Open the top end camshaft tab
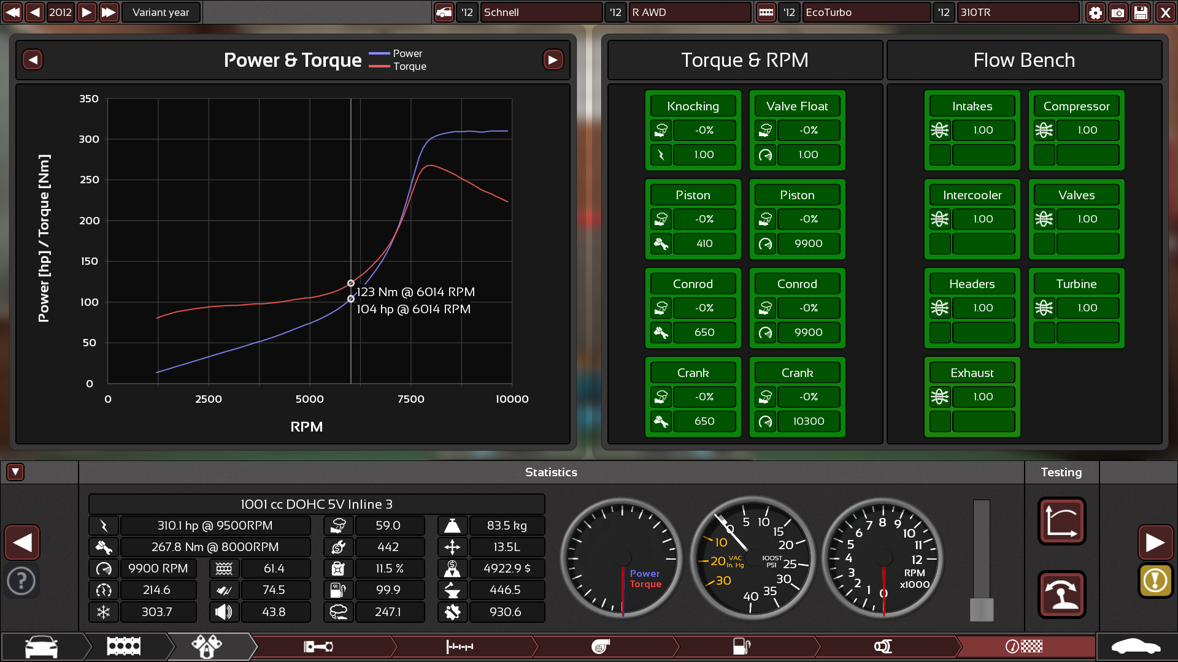Viewport: 1178px width, 662px height. (x=460, y=647)
